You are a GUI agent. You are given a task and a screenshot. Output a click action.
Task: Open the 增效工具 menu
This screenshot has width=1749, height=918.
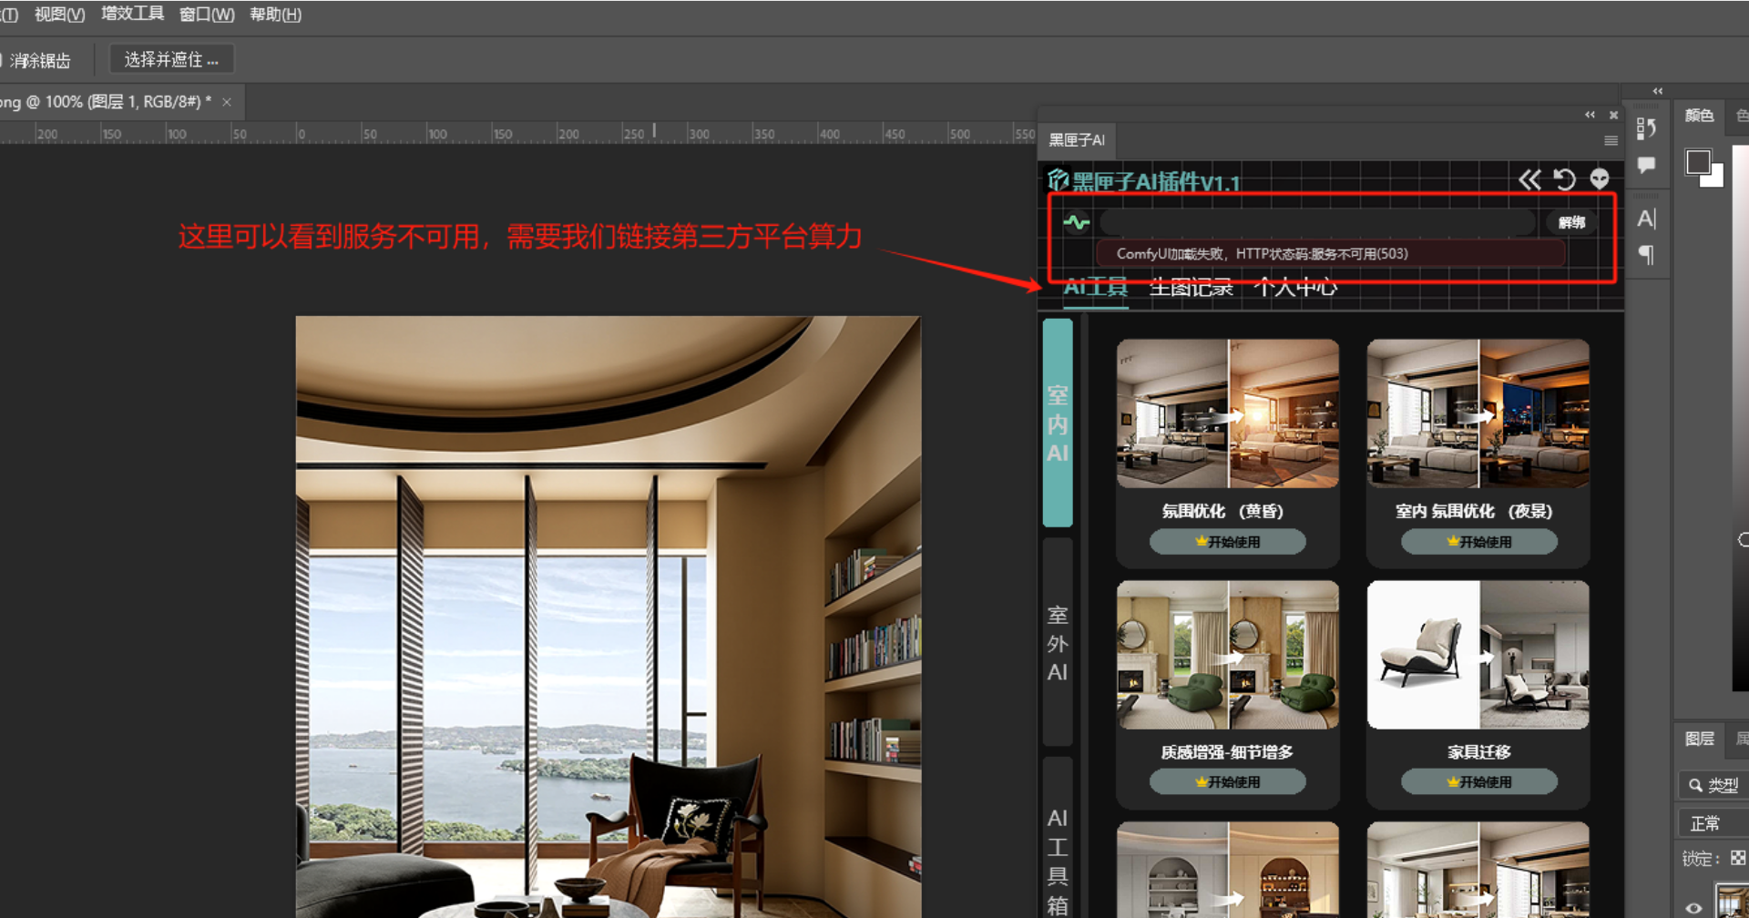[x=132, y=14]
